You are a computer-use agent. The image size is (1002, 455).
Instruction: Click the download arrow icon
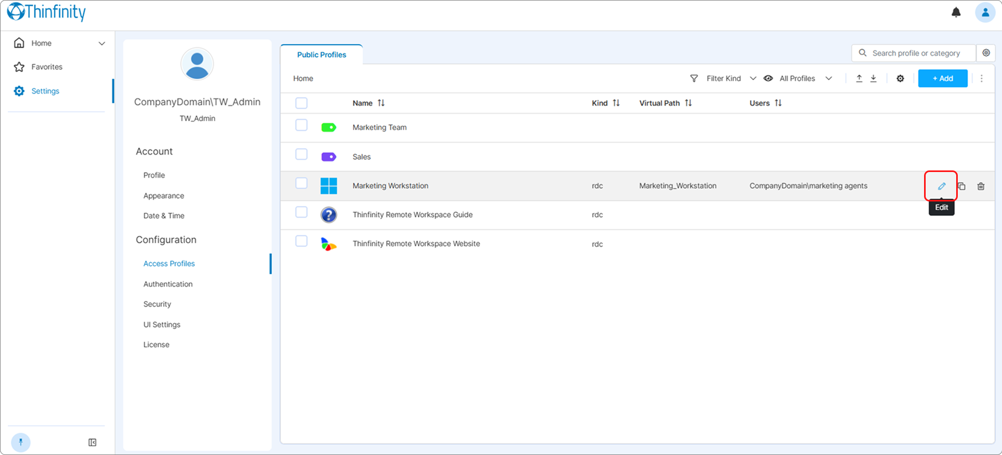pyautogui.click(x=874, y=78)
